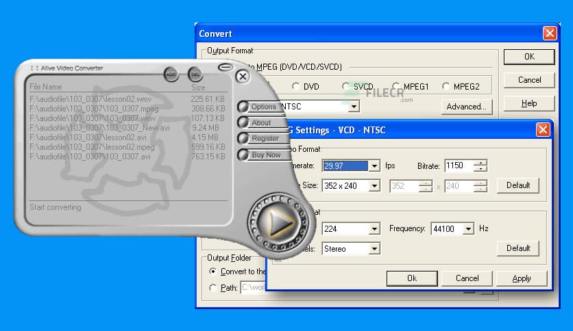
Task: Click the Size column header
Action: pyautogui.click(x=199, y=88)
